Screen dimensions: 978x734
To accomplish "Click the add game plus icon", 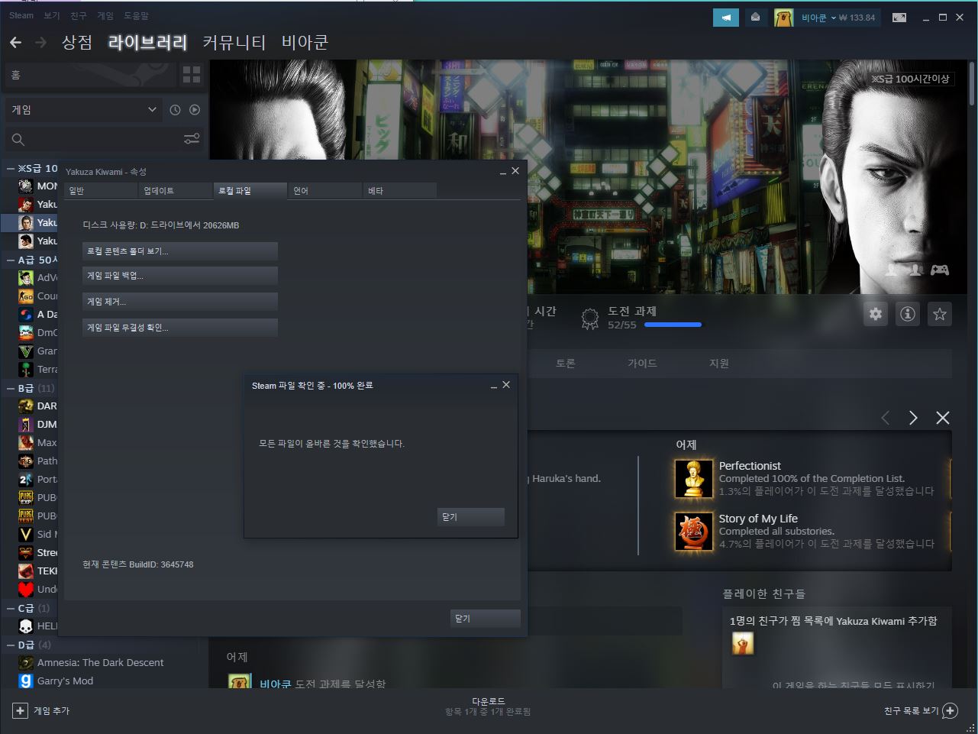I will click(x=20, y=710).
